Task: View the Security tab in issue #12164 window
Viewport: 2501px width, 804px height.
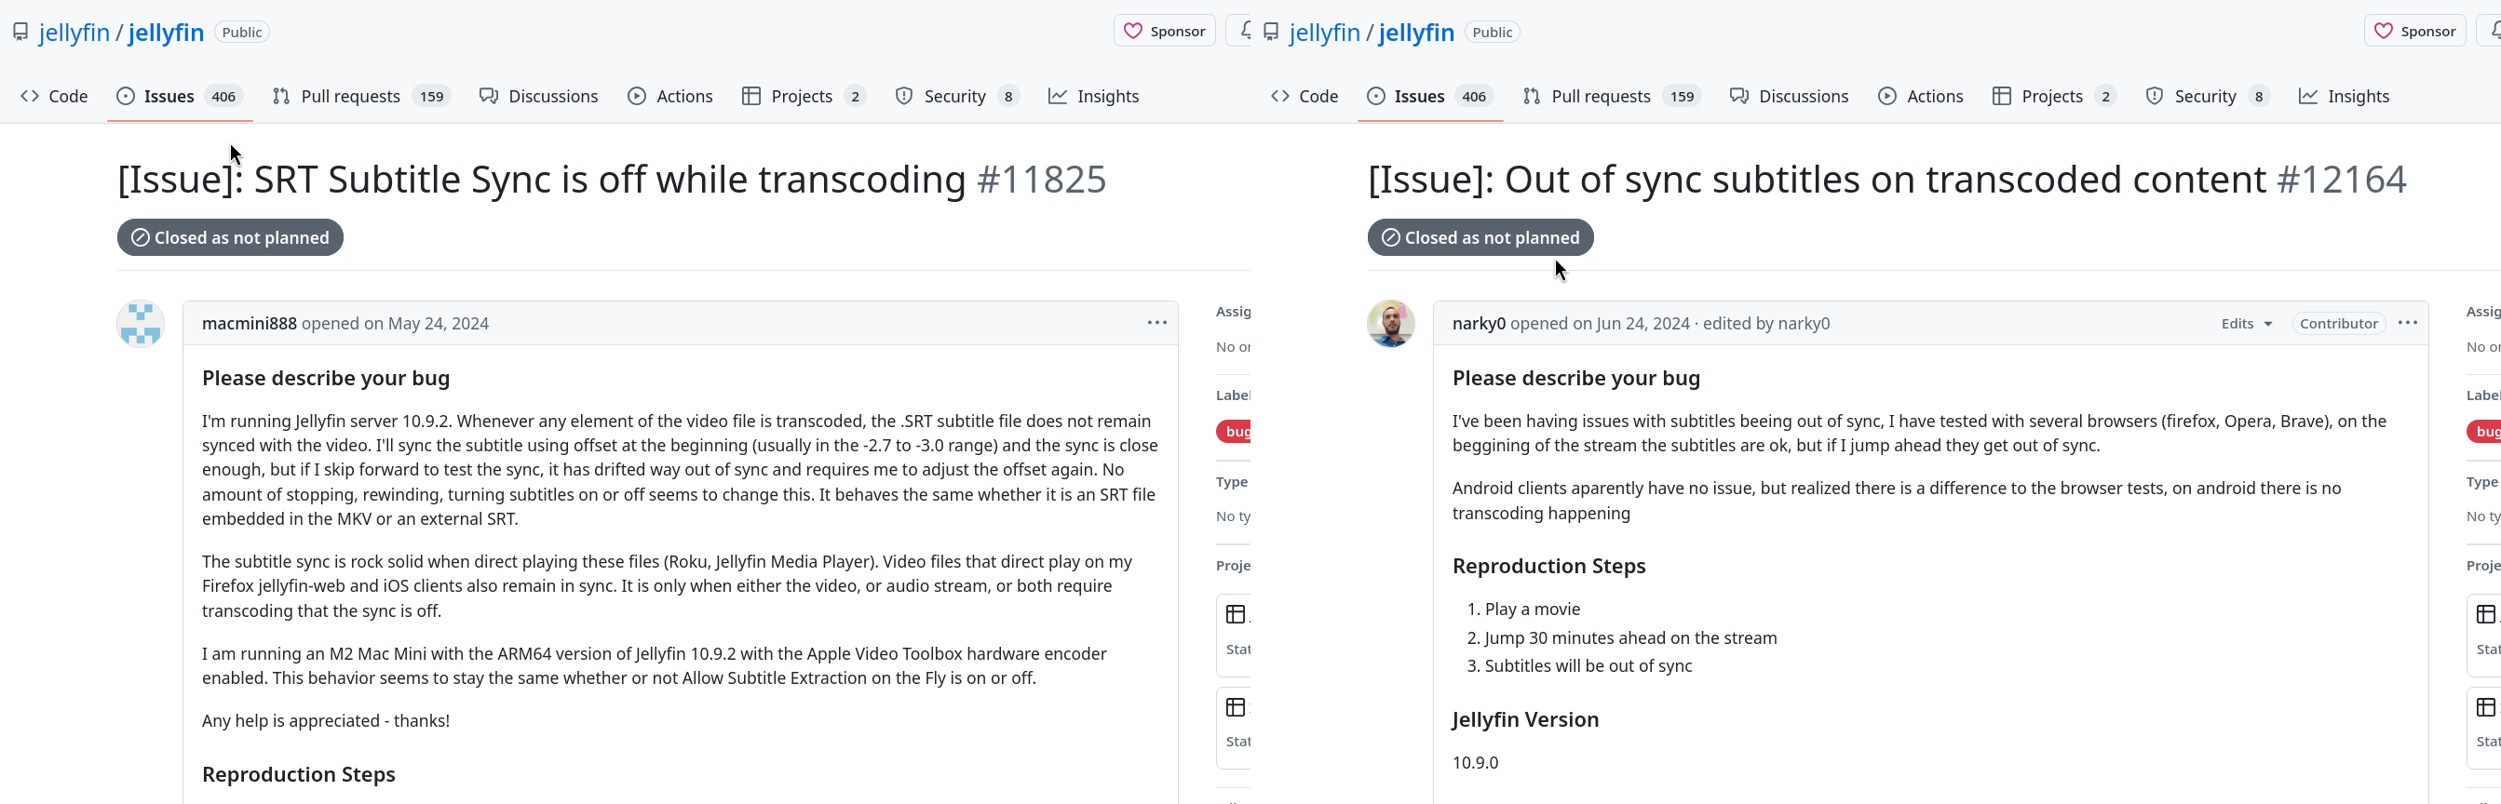Action: (2207, 96)
